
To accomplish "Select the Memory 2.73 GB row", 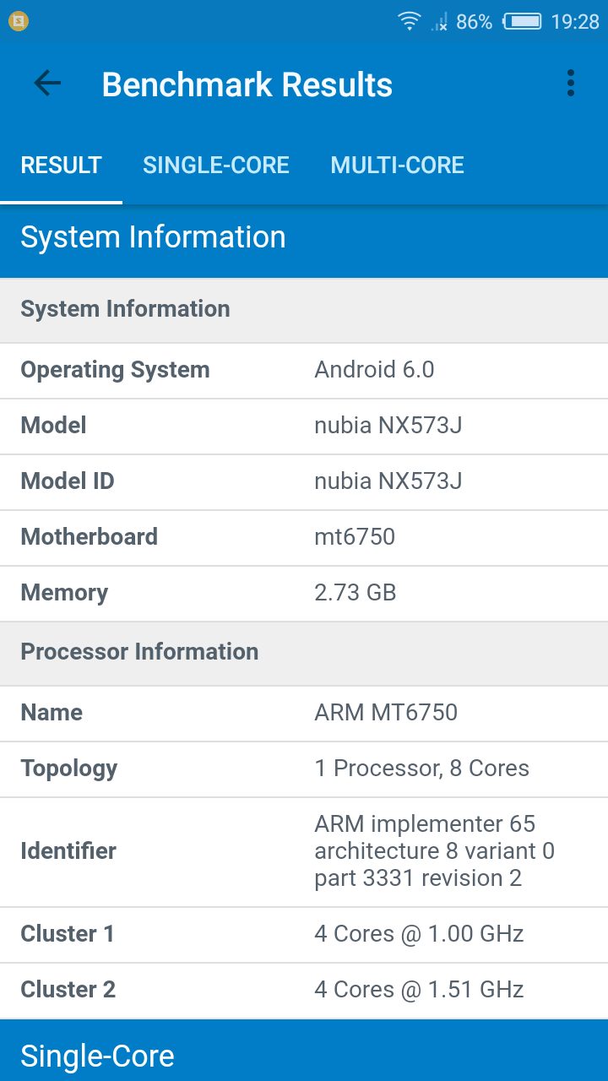I will [x=304, y=593].
